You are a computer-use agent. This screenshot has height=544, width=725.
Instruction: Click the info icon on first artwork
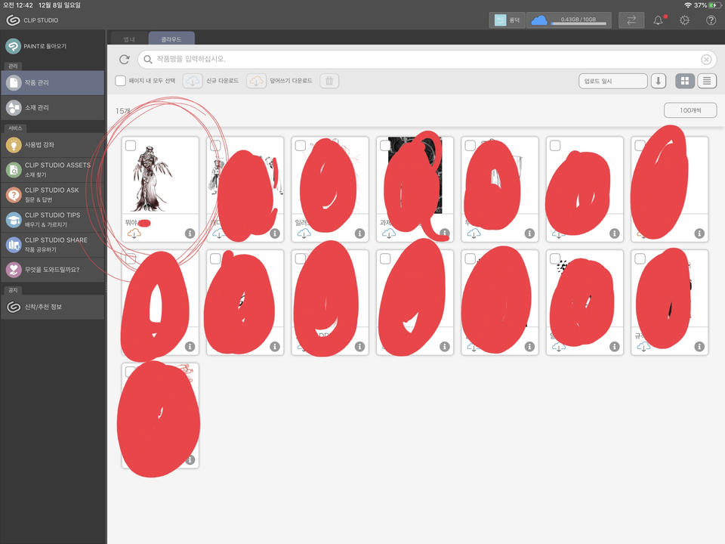[190, 233]
